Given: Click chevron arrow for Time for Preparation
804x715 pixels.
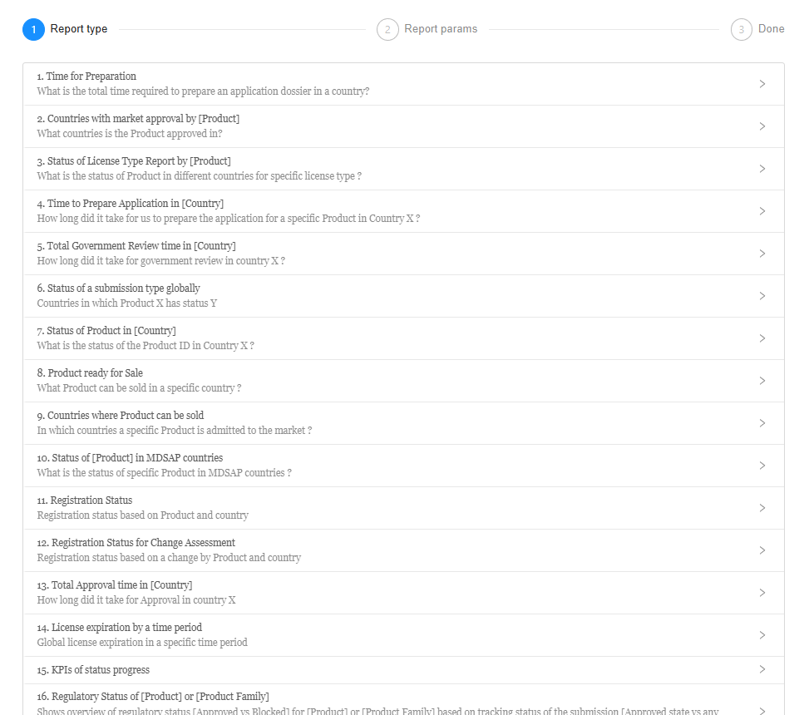Looking at the screenshot, I should [762, 84].
